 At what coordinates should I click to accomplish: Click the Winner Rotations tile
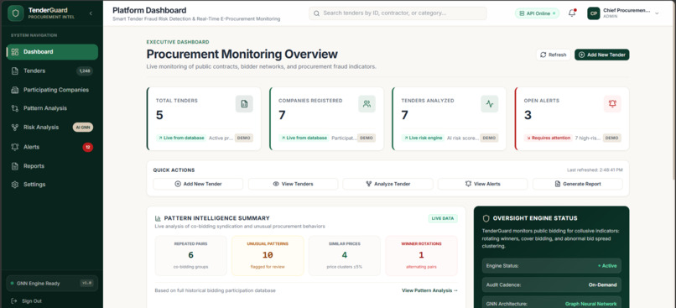tap(421, 255)
